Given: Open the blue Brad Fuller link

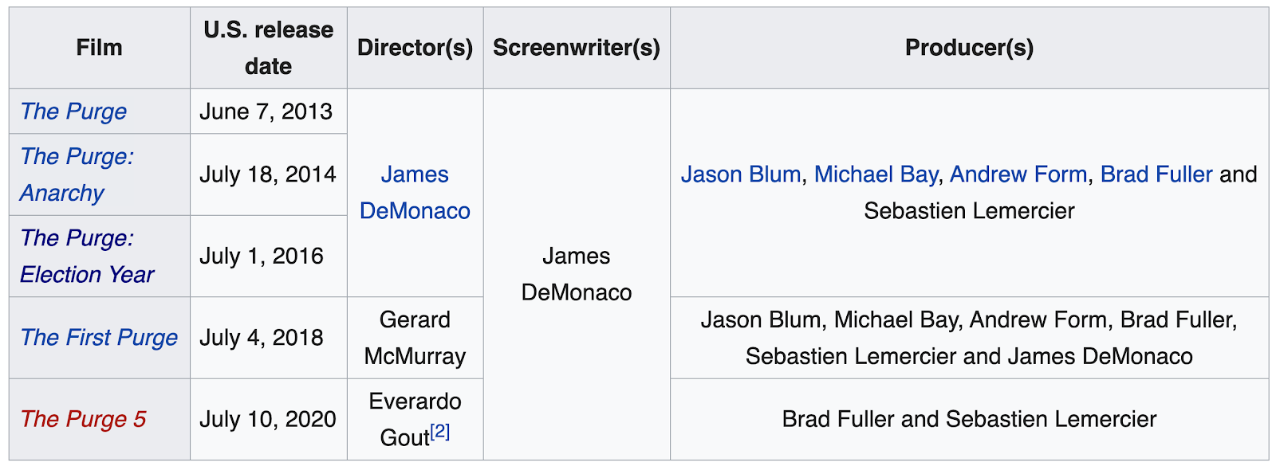Looking at the screenshot, I should point(1156,174).
